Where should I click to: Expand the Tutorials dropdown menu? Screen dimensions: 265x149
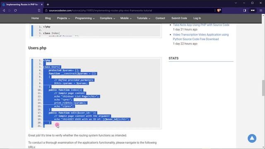(x=143, y=18)
